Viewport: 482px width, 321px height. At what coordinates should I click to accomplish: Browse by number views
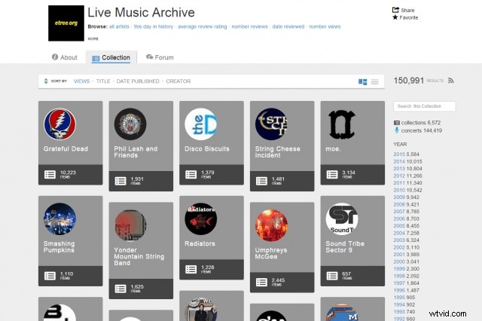tap(325, 26)
